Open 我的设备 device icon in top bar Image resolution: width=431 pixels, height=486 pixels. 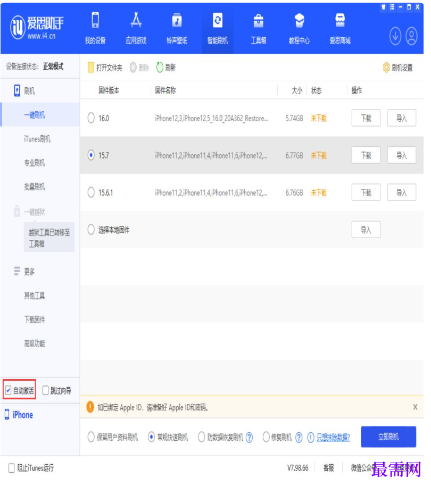click(x=95, y=21)
